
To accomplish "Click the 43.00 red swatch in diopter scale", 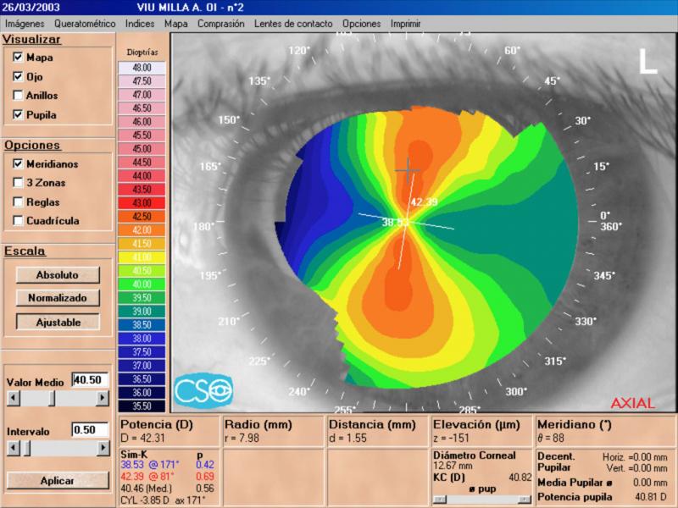I will [142, 203].
